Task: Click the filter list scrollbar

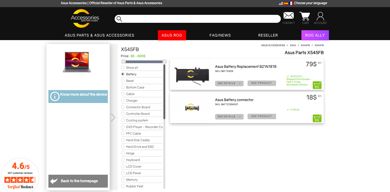Action: [x=164, y=91]
